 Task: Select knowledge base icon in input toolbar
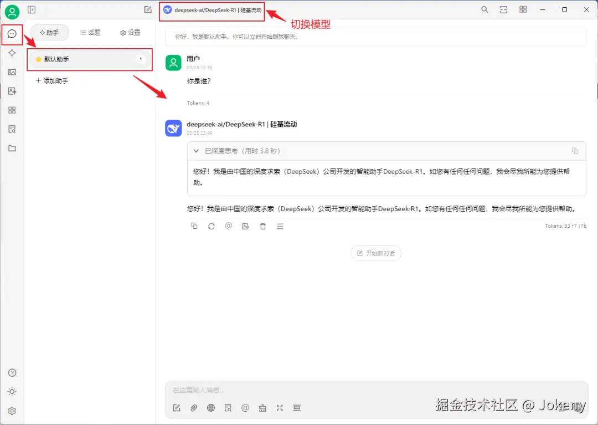228,408
